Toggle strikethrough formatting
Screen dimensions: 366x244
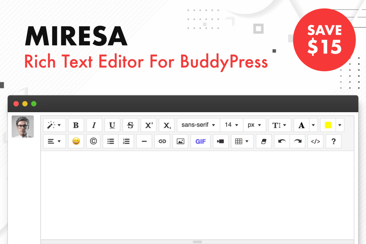[130, 125]
